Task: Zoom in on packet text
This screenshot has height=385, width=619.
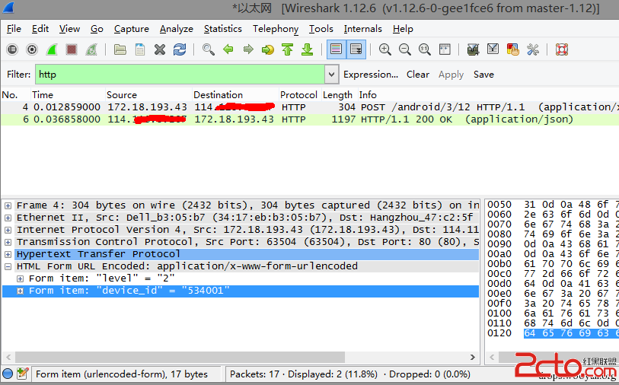Action: pos(385,49)
